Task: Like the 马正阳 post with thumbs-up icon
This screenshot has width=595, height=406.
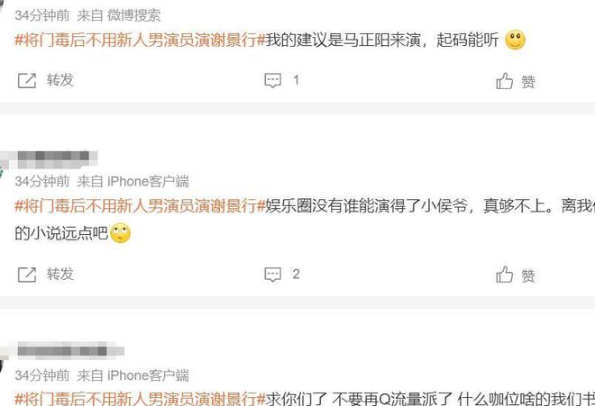Action: tap(504, 81)
